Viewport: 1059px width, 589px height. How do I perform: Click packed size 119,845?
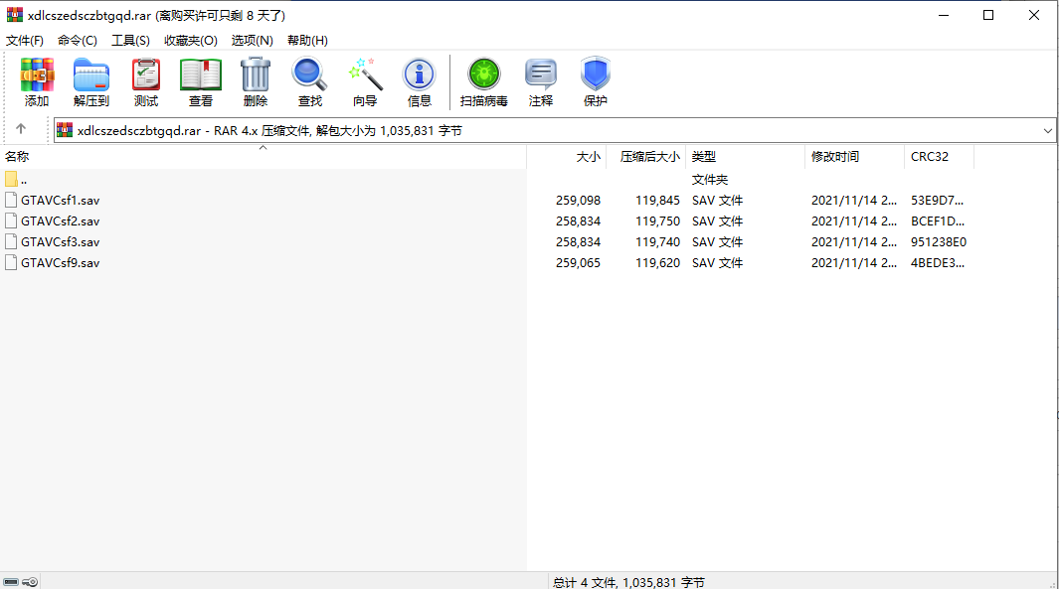[658, 201]
